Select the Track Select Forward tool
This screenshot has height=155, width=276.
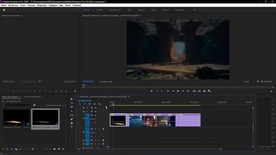tap(72, 103)
